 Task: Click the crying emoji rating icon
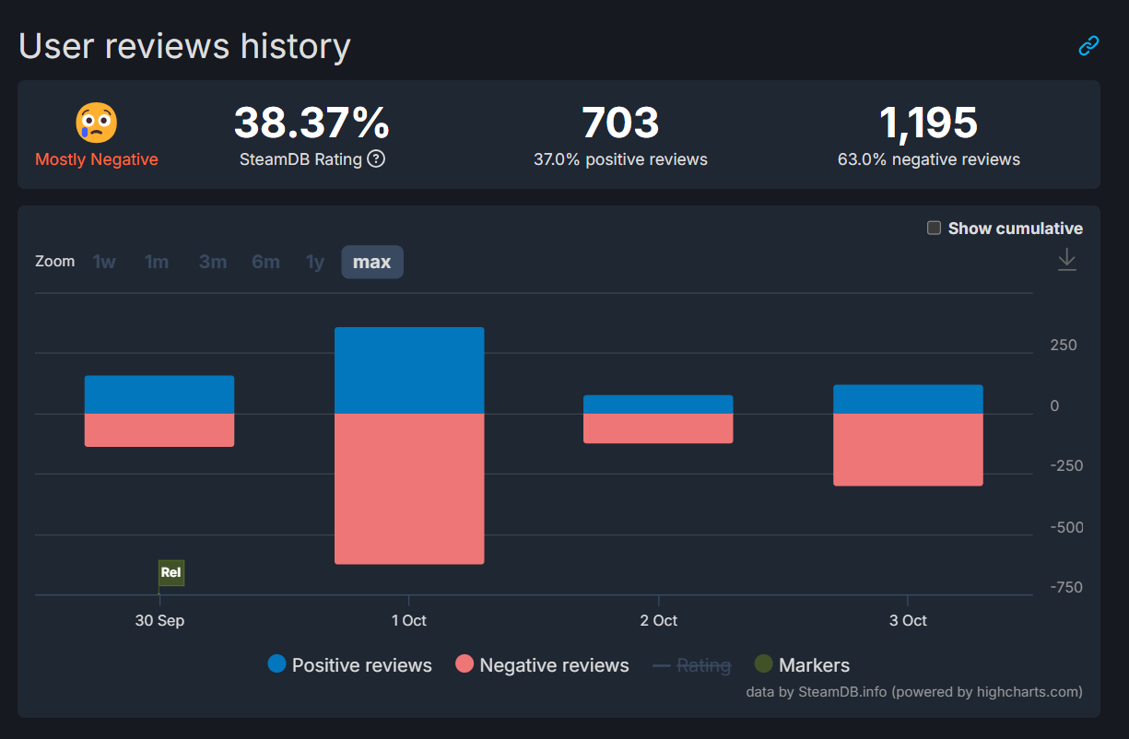click(96, 121)
